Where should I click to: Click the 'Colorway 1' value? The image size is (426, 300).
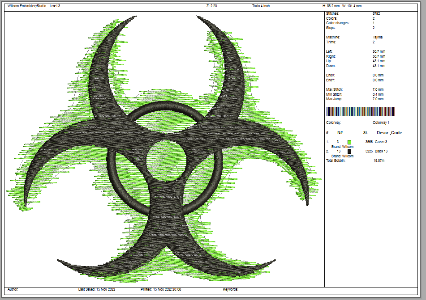tap(381, 123)
